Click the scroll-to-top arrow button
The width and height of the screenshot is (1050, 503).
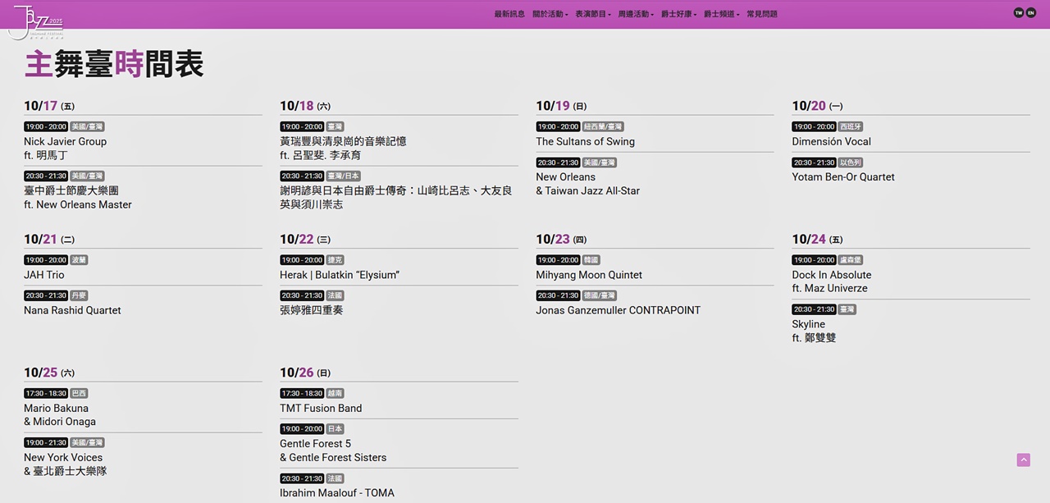(1023, 460)
